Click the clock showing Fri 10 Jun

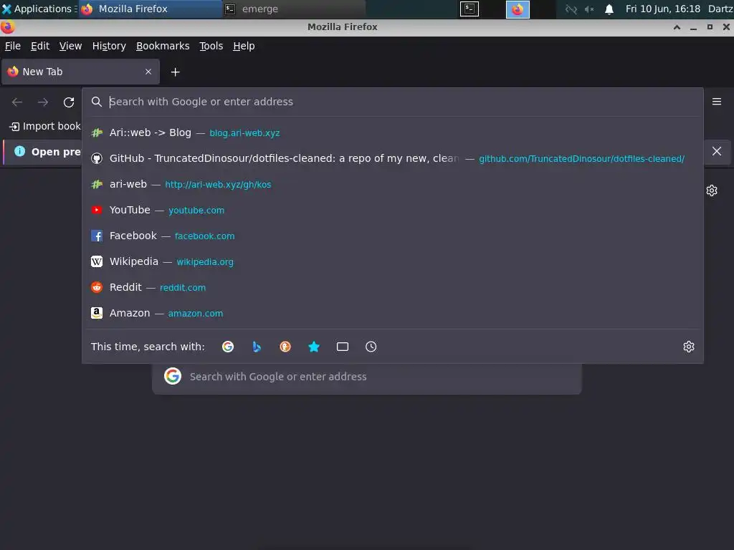point(663,9)
